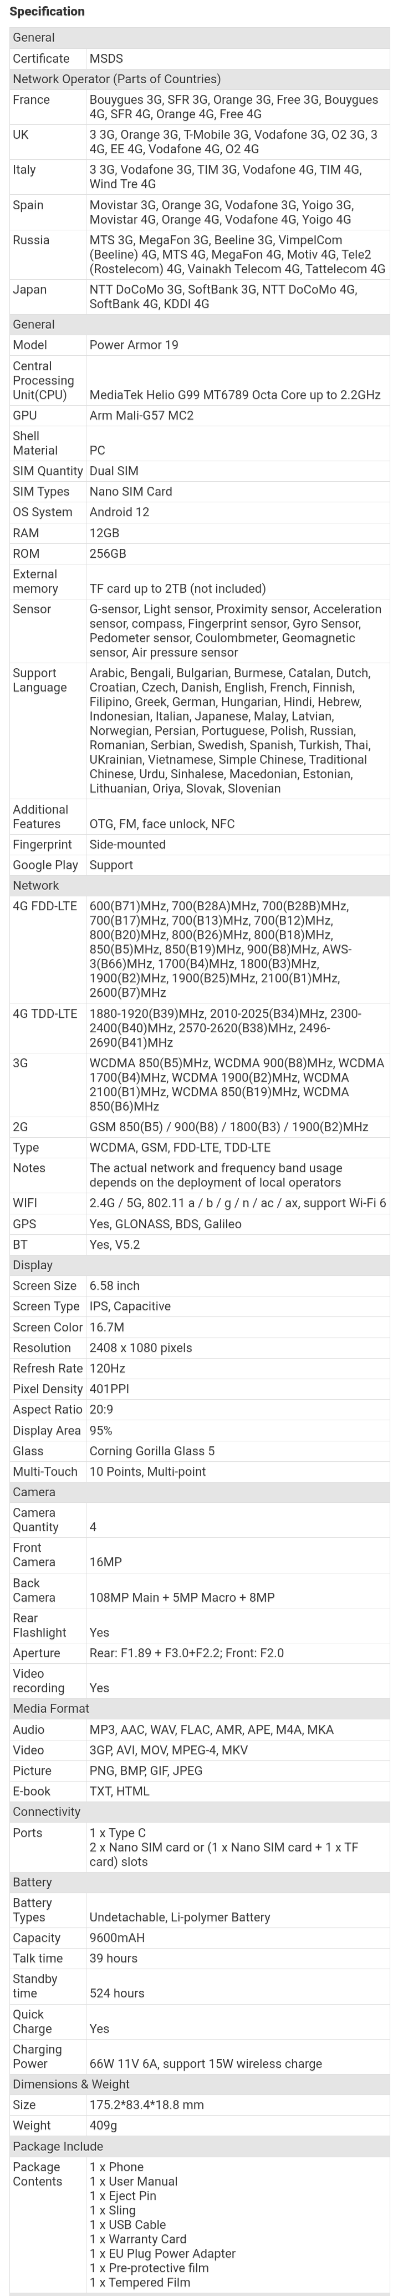Click the Network section header

click(200, 885)
